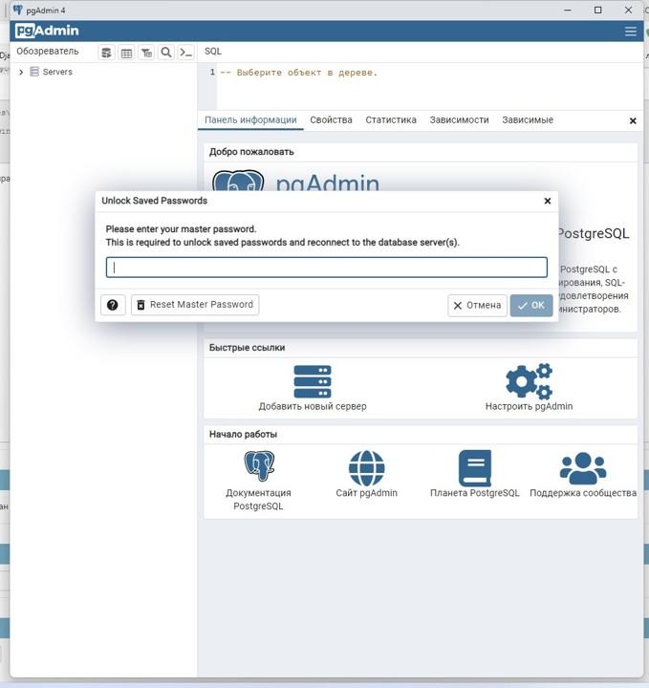Click the Начало работы heading

[x=243, y=435]
